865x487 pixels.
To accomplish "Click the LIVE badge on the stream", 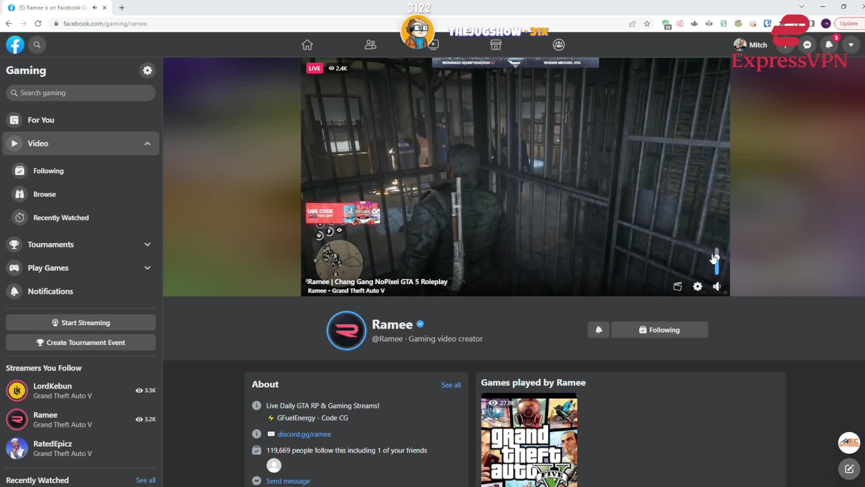I will [314, 68].
